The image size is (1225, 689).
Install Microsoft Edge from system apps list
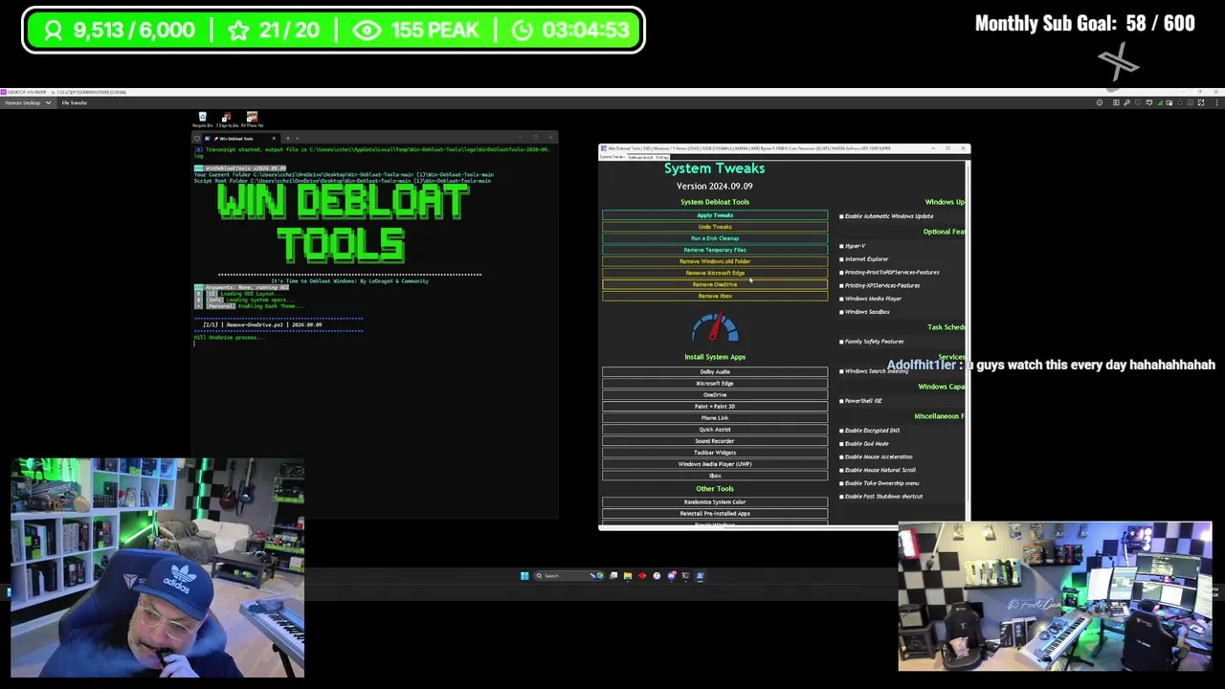[x=715, y=383]
